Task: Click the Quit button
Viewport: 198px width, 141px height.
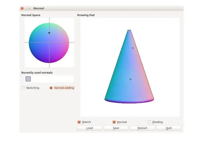Action: tap(169, 128)
